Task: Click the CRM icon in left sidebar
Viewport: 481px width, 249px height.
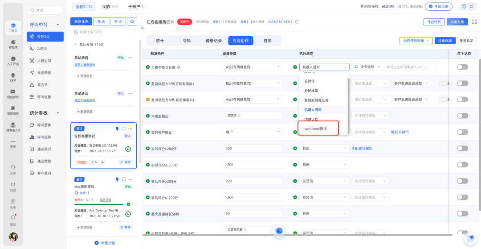Action: pyautogui.click(x=13, y=77)
